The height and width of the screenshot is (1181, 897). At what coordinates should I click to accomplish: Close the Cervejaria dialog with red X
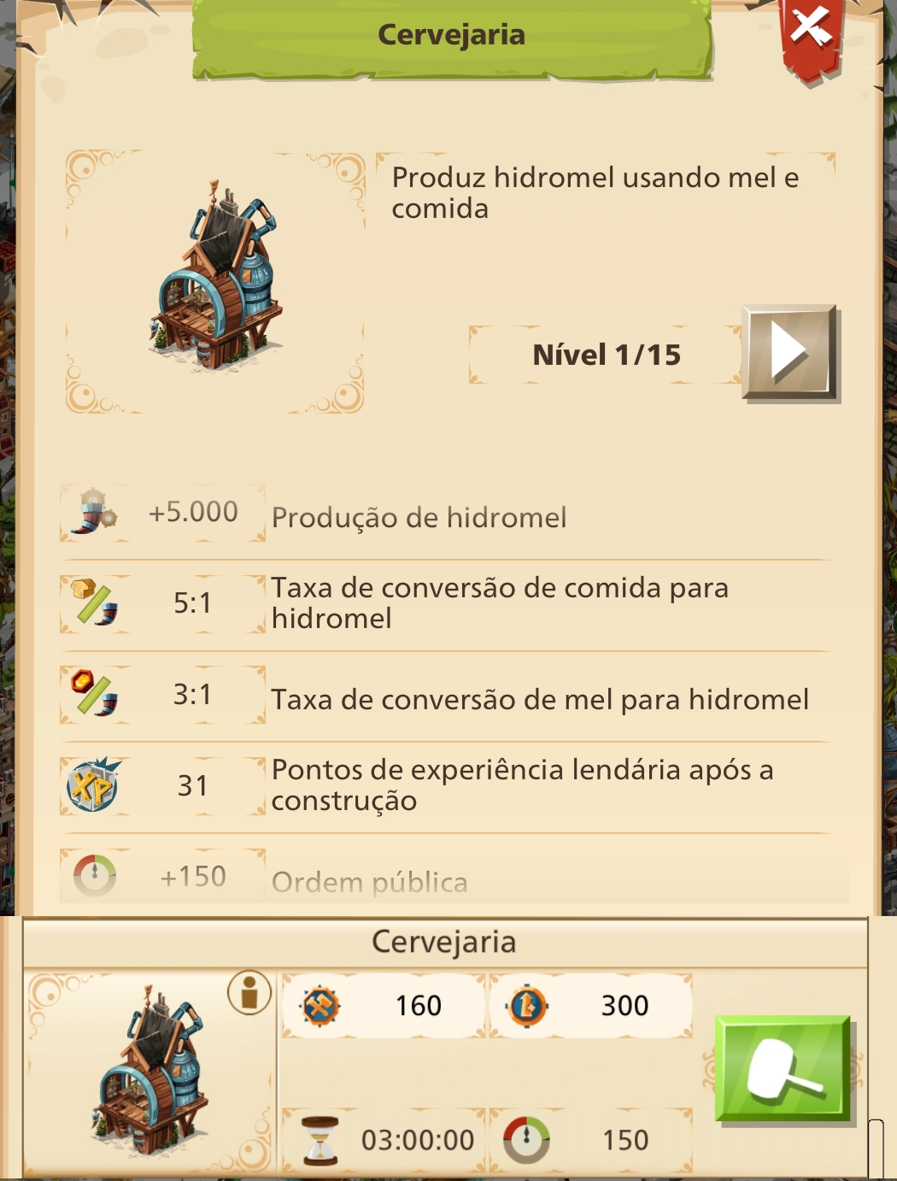pyautogui.click(x=812, y=34)
